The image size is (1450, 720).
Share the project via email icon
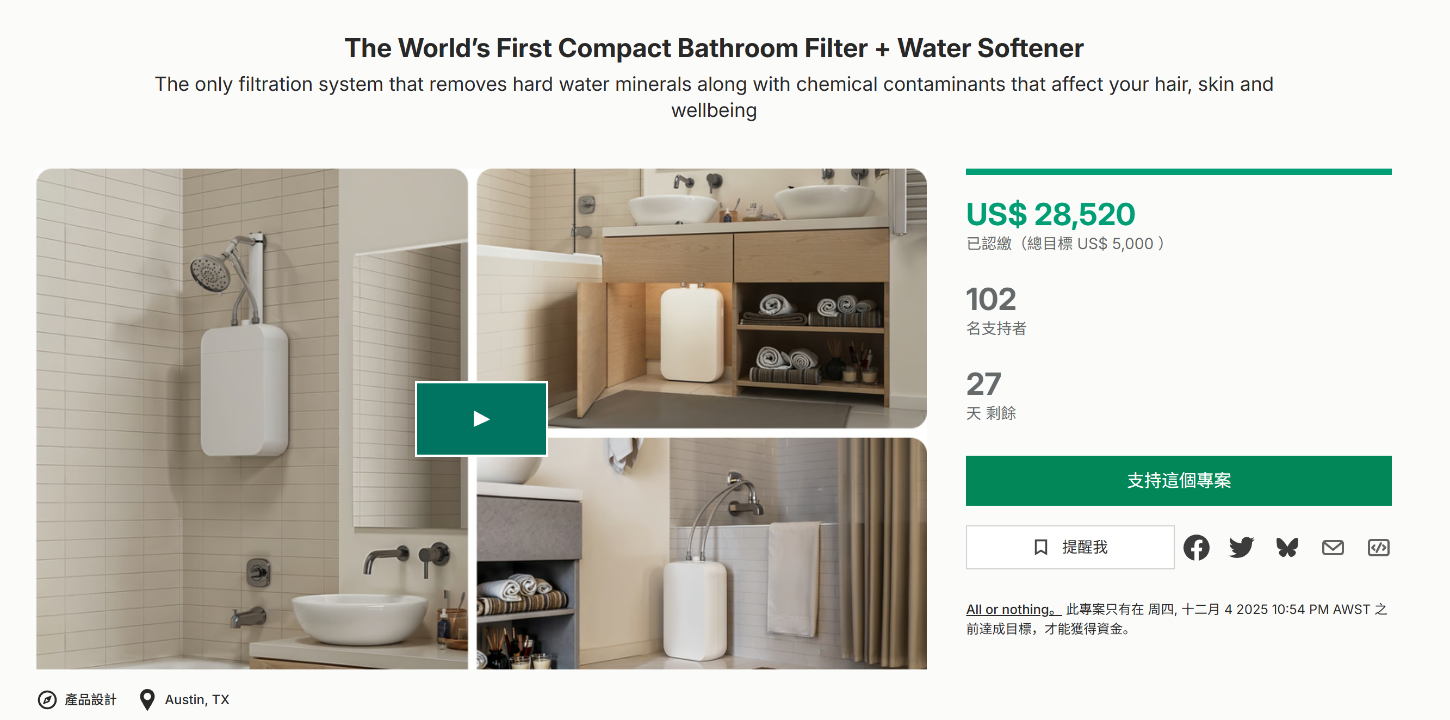pos(1333,547)
